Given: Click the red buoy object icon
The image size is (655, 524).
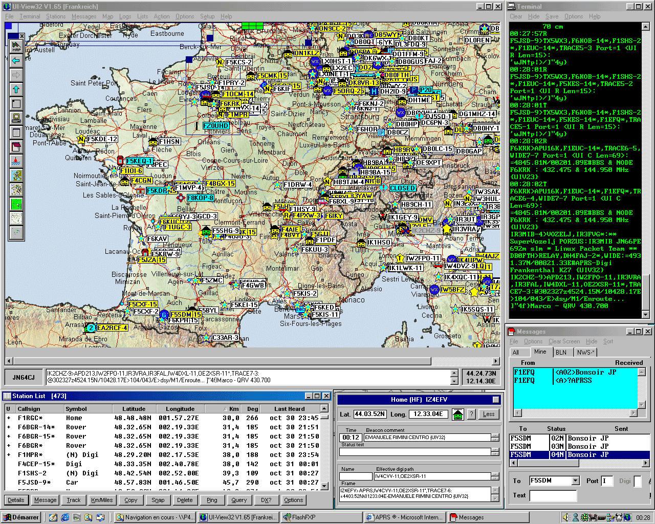Looking at the screenshot, I should [x=16, y=161].
